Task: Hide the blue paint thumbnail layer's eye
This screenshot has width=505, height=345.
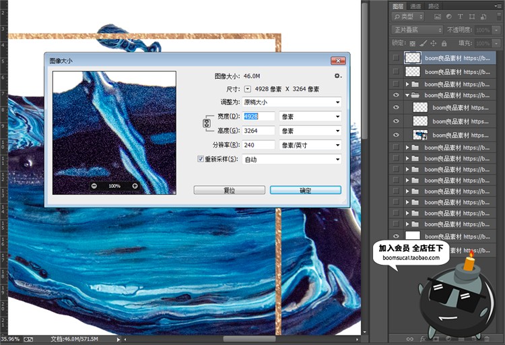Action: point(396,135)
